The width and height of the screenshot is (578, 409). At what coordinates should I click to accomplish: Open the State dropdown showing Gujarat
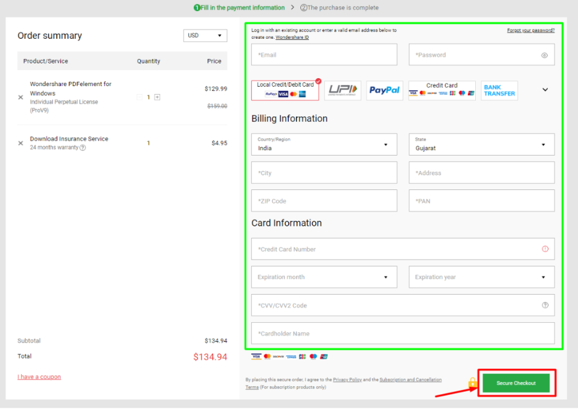(481, 145)
